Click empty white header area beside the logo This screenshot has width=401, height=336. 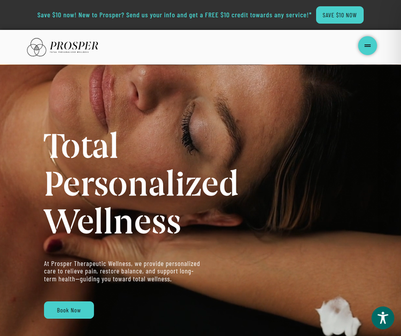(x=228, y=47)
